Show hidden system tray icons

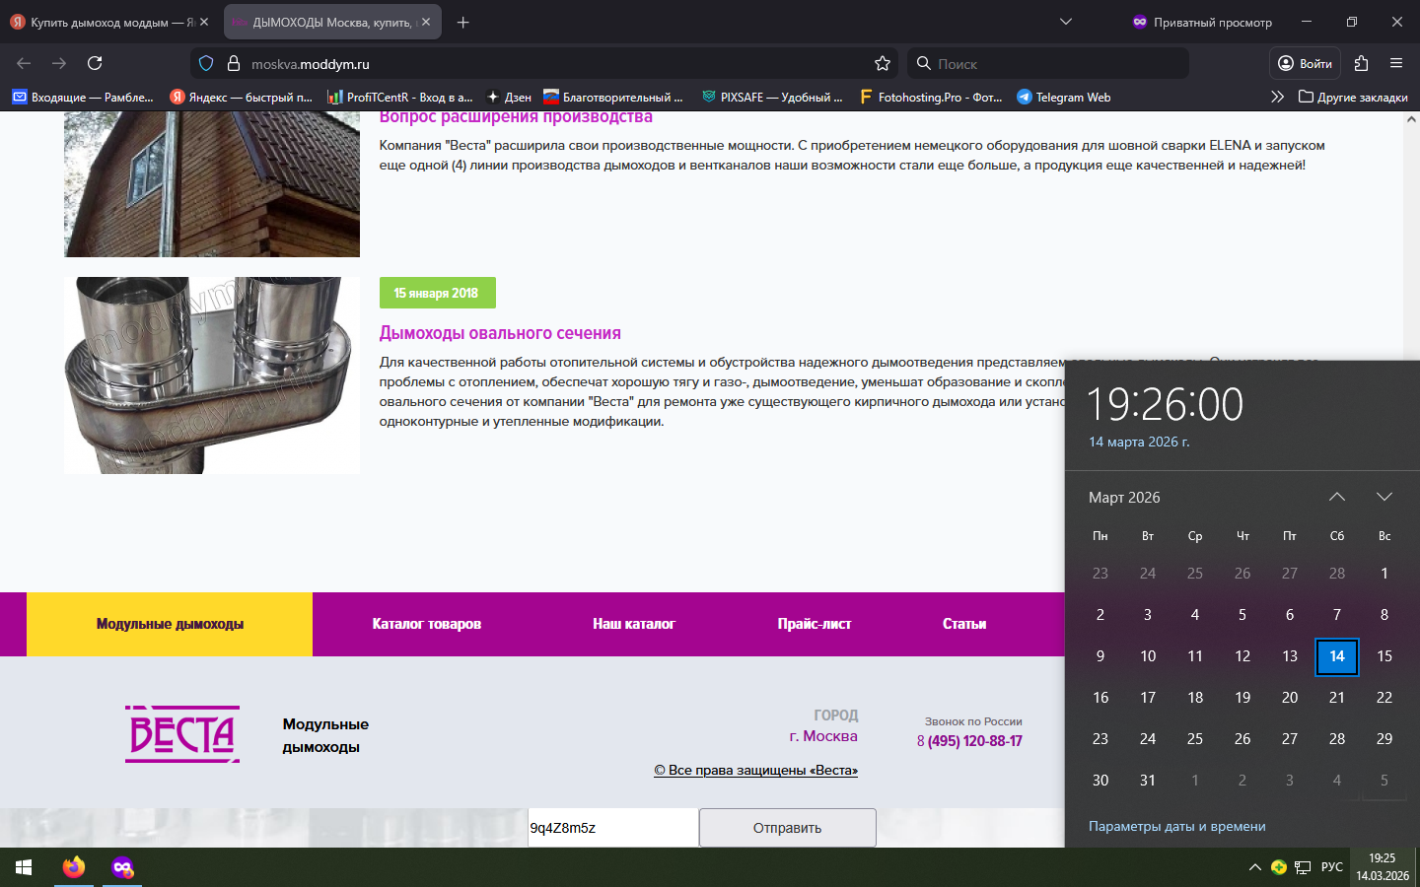tap(1254, 867)
